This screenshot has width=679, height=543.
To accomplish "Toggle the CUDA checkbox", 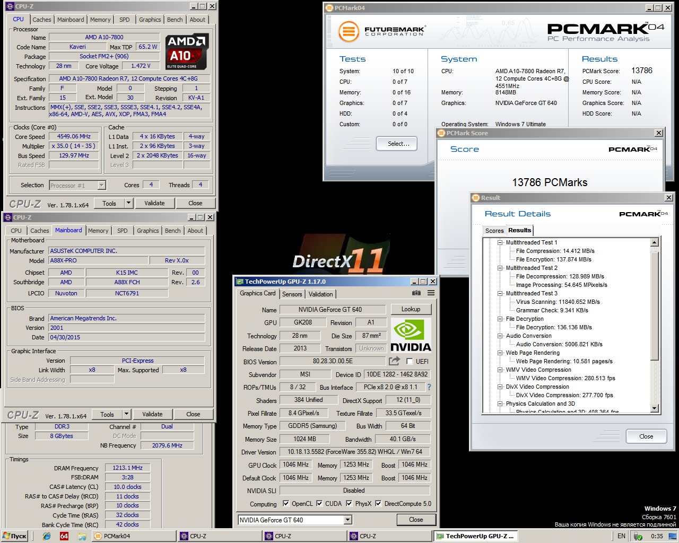I will pos(319,503).
